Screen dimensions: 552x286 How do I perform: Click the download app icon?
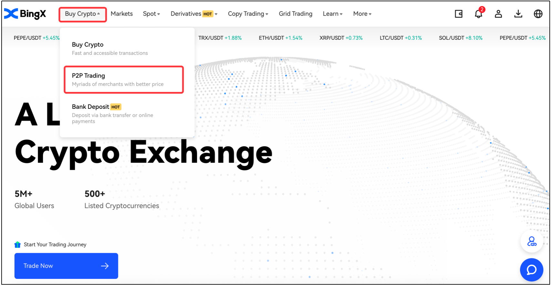point(518,14)
